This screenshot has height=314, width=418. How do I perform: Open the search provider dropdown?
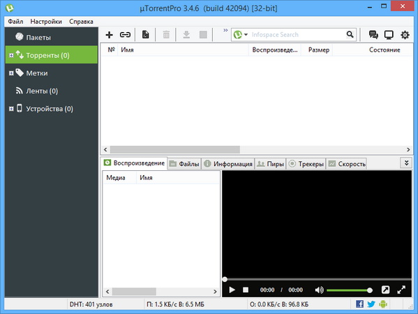click(x=241, y=35)
